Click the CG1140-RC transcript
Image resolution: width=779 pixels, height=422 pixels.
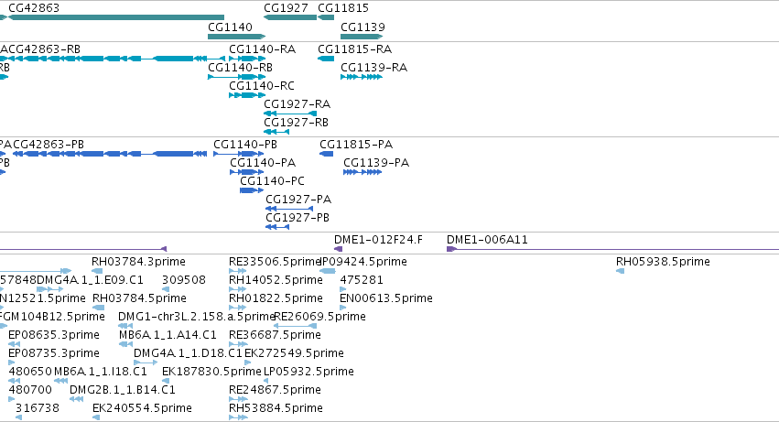[247, 95]
